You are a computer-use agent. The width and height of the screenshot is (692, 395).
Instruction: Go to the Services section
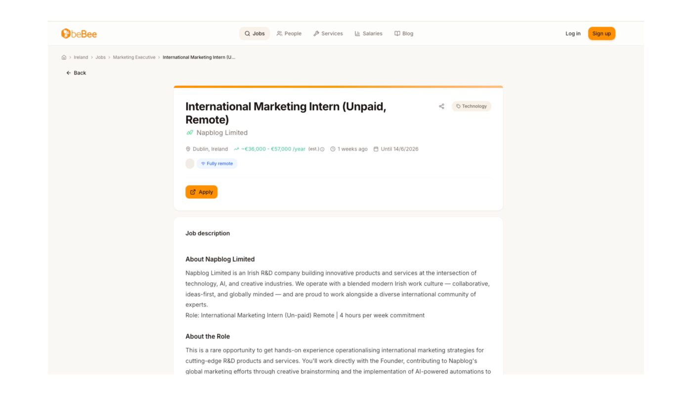coord(328,34)
